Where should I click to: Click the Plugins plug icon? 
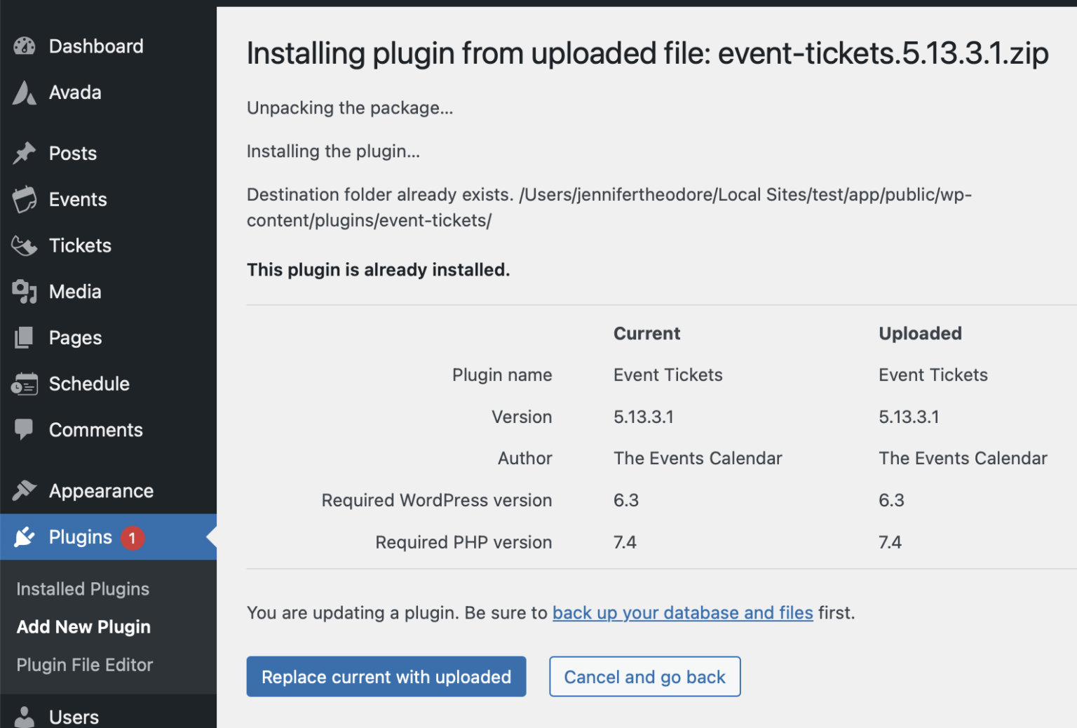click(24, 537)
